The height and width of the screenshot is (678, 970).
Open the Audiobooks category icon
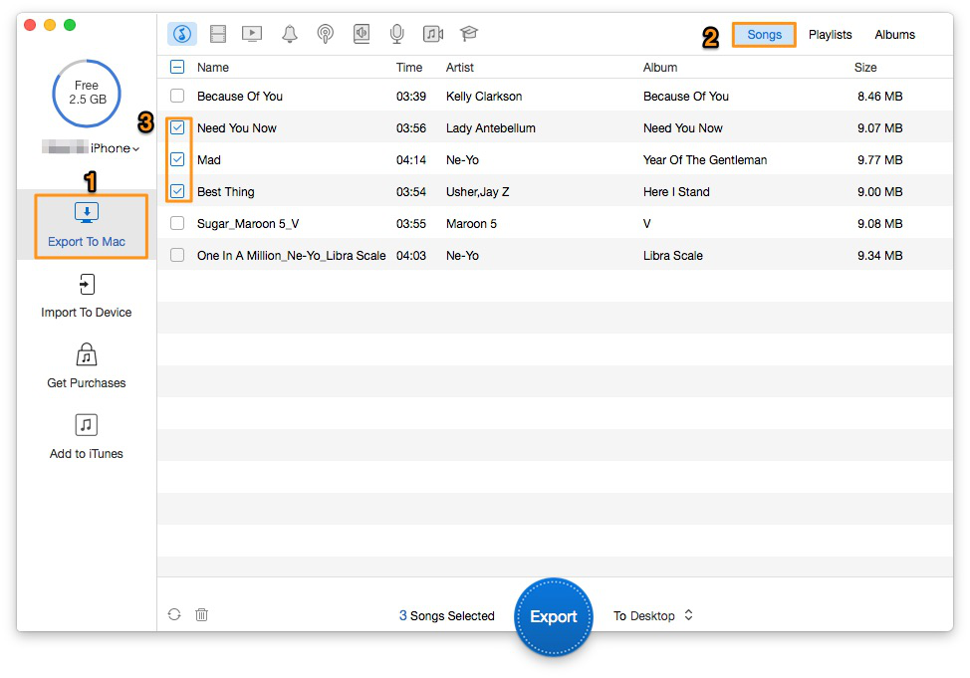point(362,34)
